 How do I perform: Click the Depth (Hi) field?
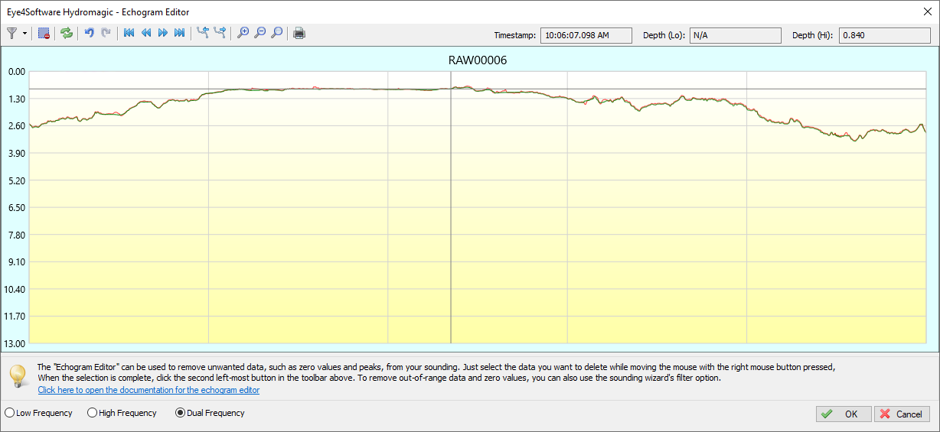(885, 35)
